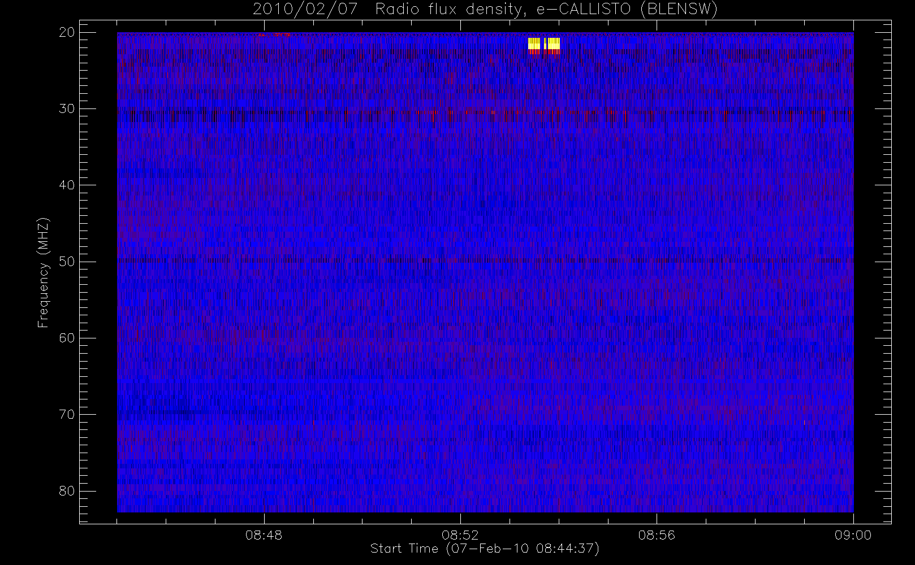Click the frequency tick label 30

[67, 108]
